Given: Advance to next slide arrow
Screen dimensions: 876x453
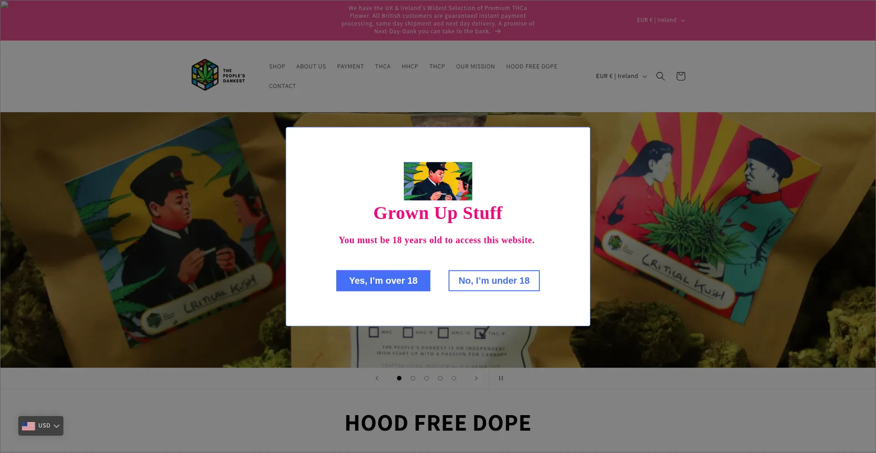Looking at the screenshot, I should pyautogui.click(x=476, y=378).
